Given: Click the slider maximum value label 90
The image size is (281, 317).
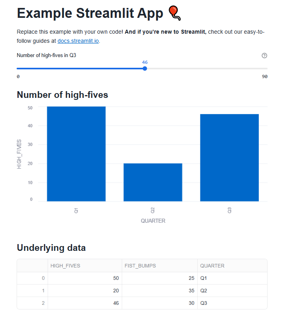Looking at the screenshot, I should tap(264, 76).
